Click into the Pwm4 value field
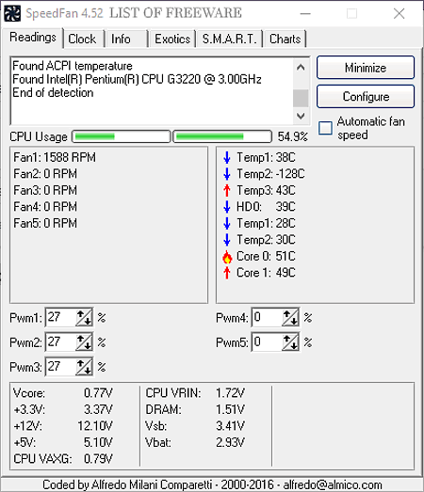This screenshot has width=424, height=492. click(x=268, y=318)
